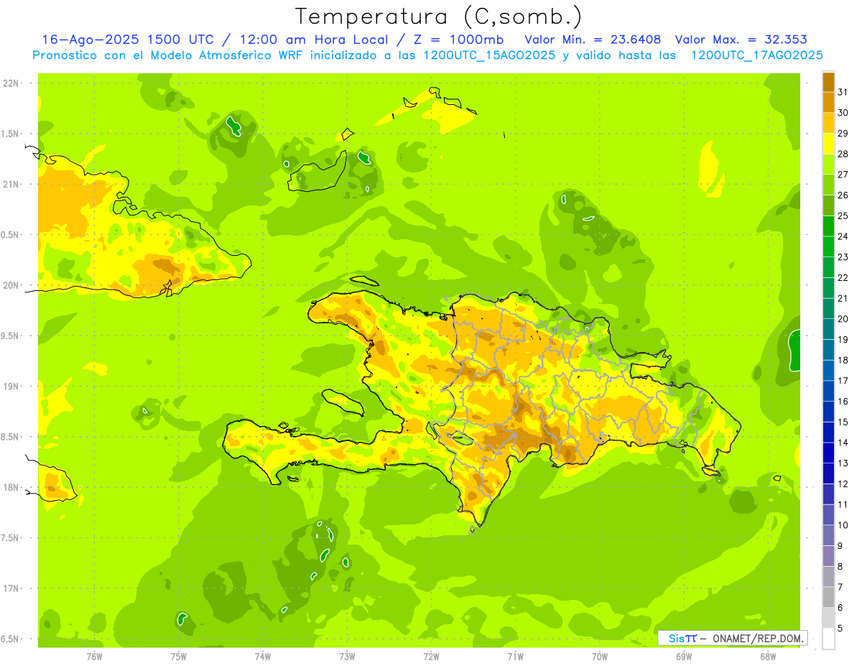This screenshot has width=862, height=666.
Task: Click the 70W longitude label
Action: 600,656
